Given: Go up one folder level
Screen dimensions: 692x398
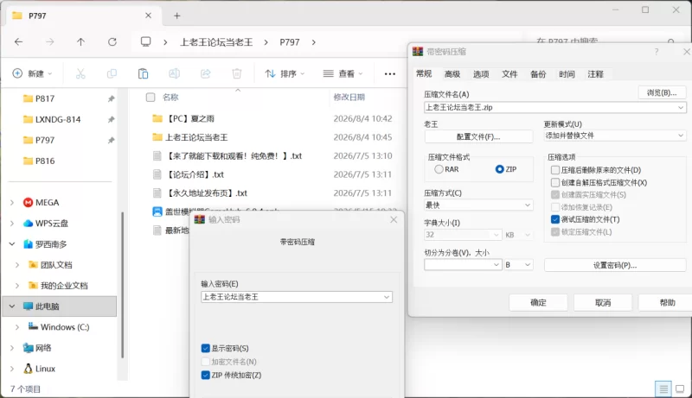Looking at the screenshot, I should click(x=80, y=41).
